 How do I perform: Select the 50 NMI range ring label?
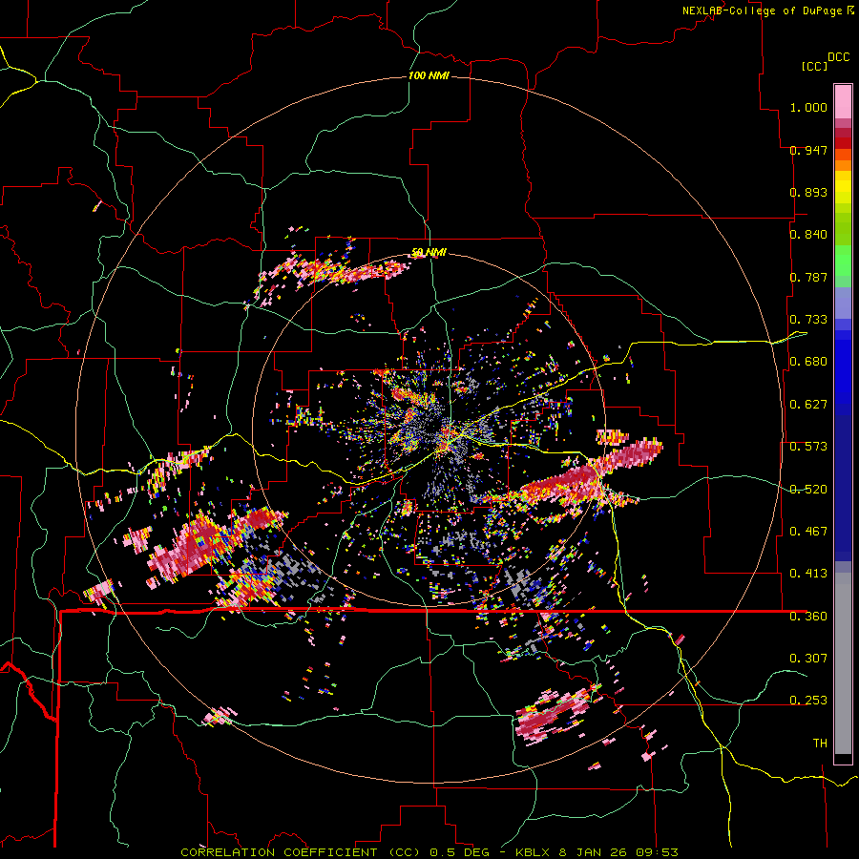click(x=429, y=253)
